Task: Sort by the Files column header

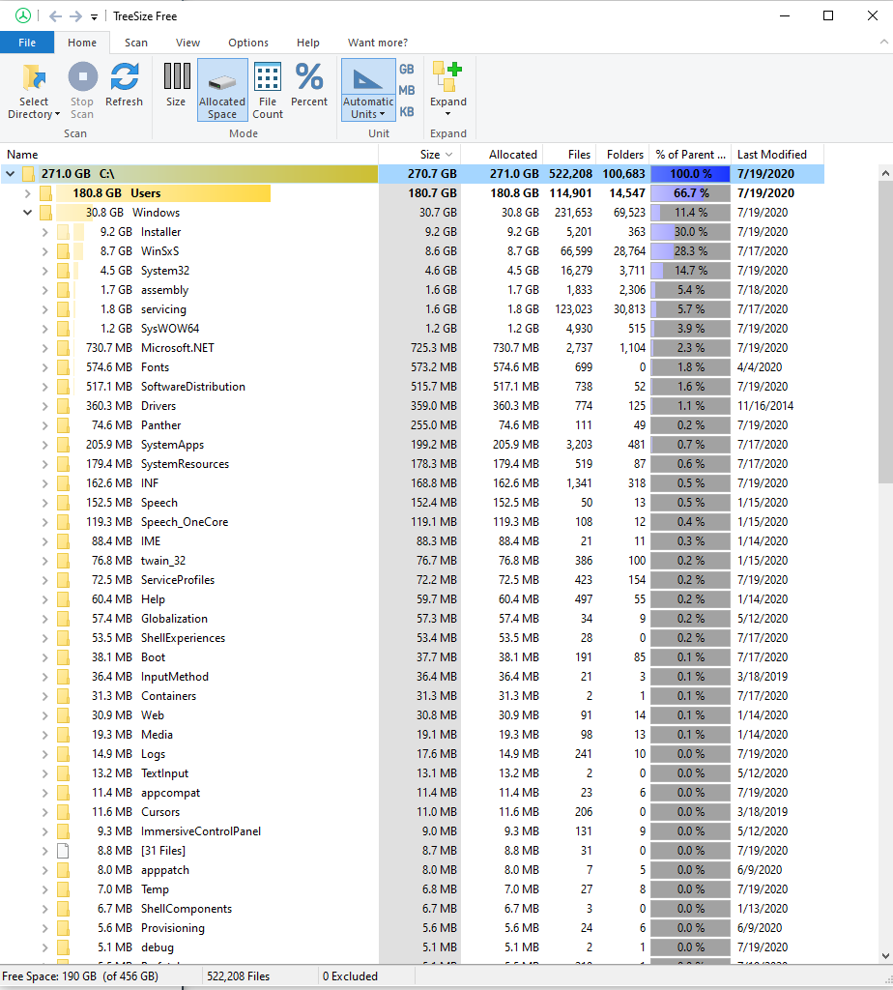Action: tap(569, 154)
